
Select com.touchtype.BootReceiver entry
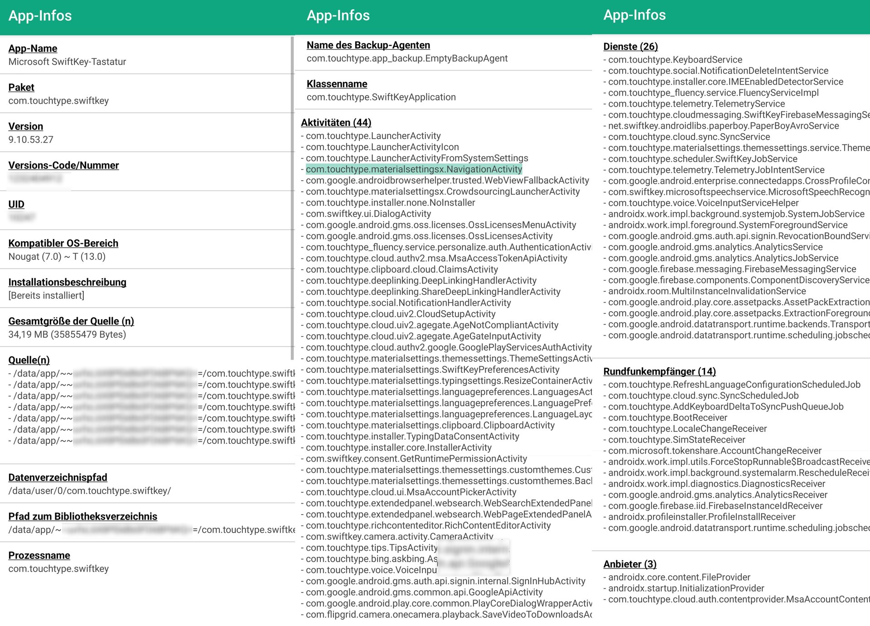667,418
